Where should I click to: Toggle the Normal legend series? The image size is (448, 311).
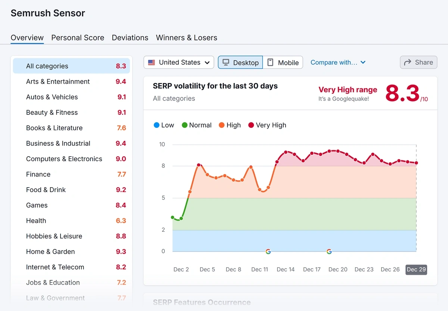click(x=197, y=125)
